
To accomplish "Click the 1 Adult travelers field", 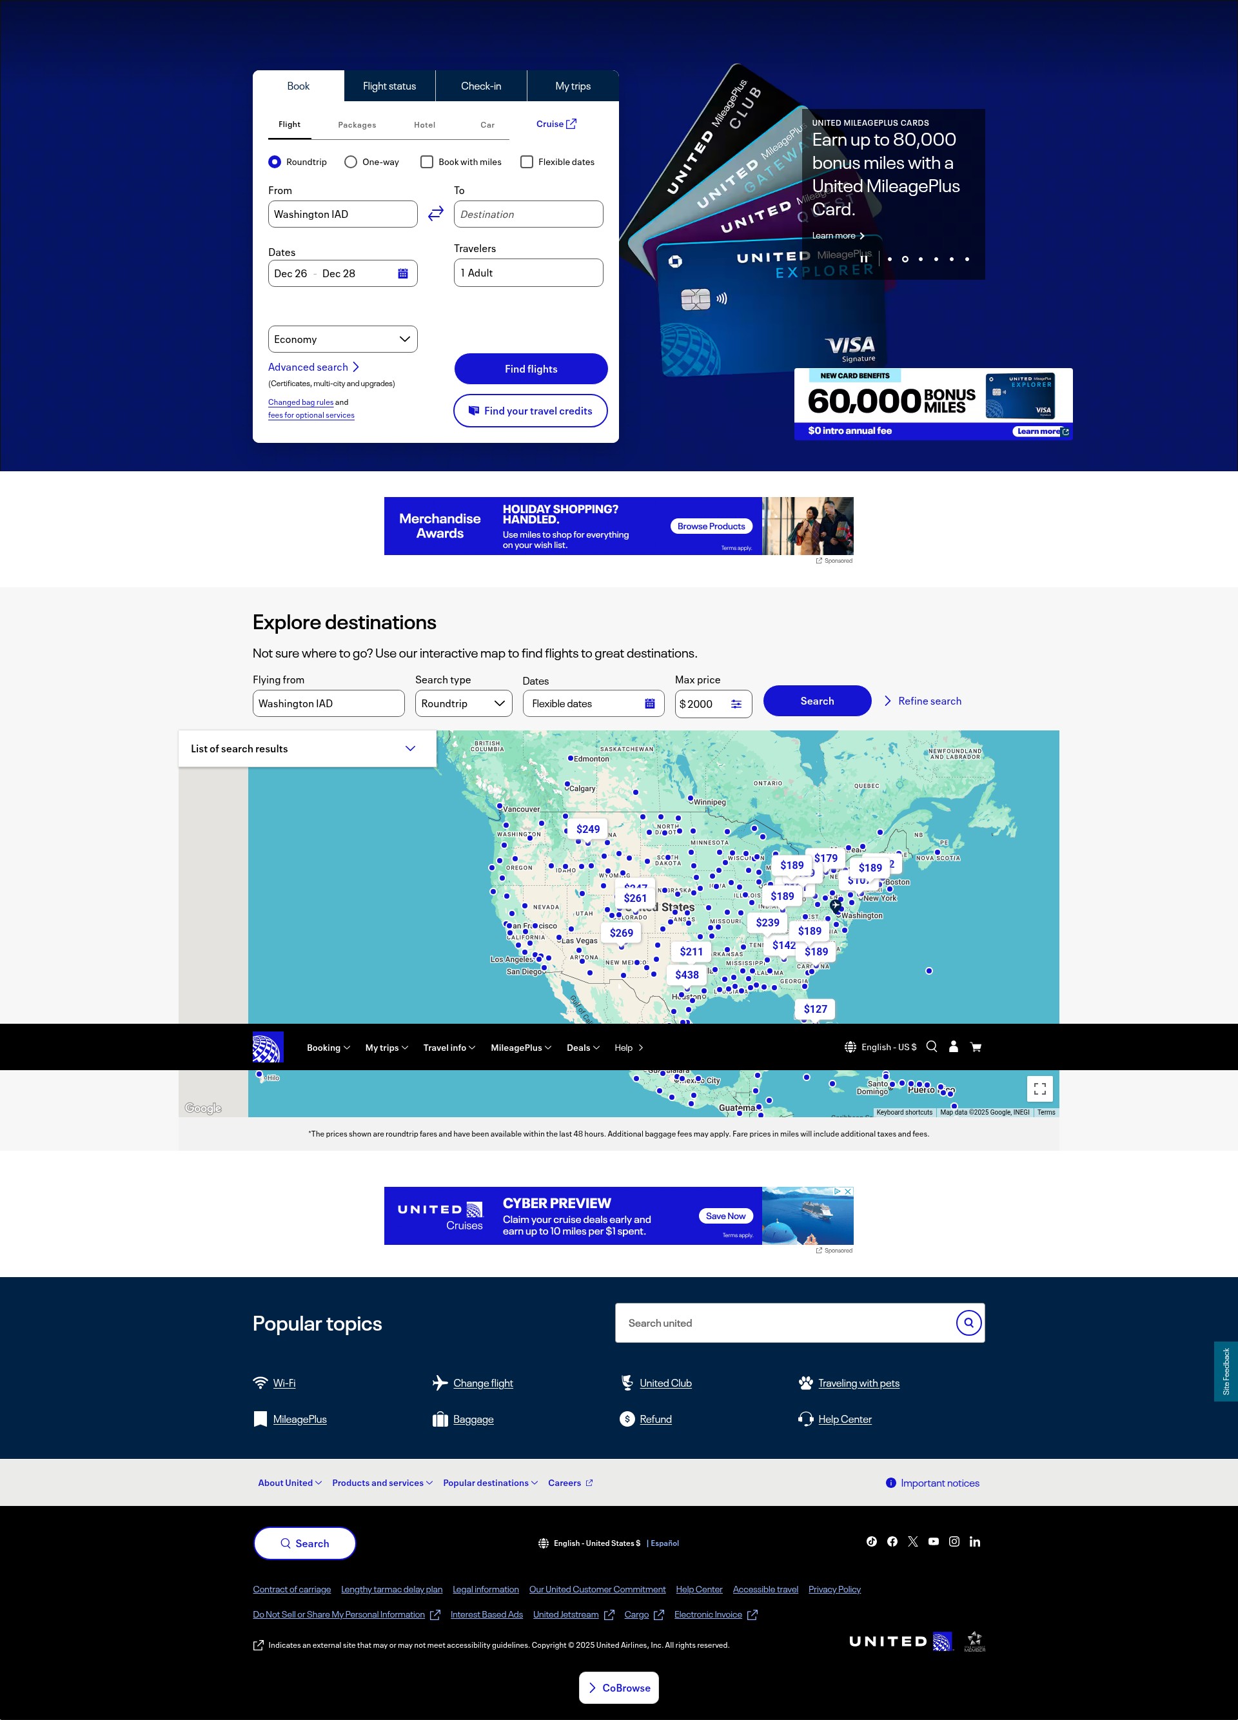I will click(x=529, y=273).
